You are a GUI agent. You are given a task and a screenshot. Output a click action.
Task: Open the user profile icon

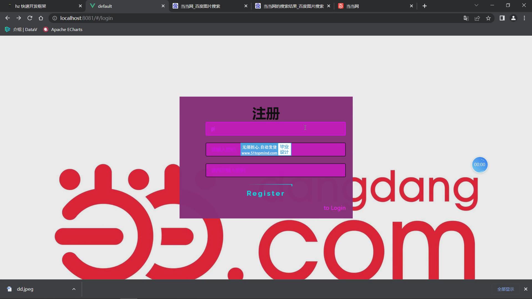[x=513, y=18]
